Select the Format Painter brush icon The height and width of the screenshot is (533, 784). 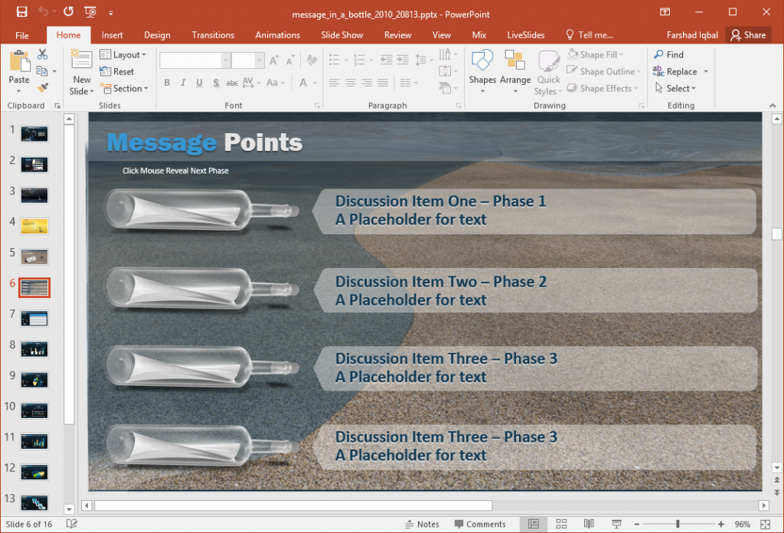click(x=43, y=88)
